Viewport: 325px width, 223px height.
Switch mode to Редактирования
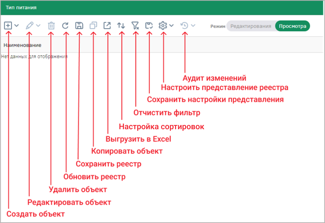pos(251,26)
